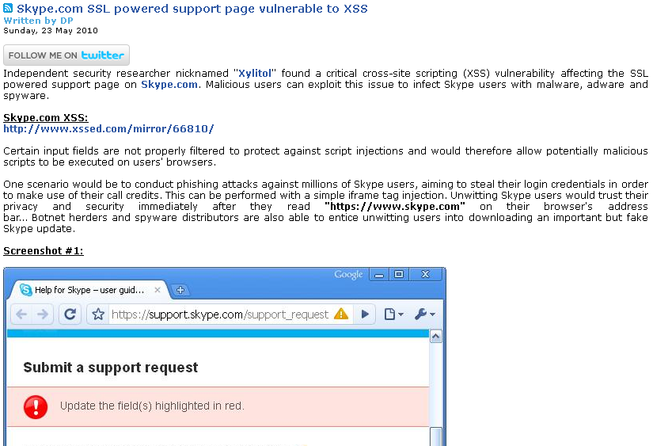653x446 pixels.
Task: Click the bookmark star icon in address bar
Action: tap(98, 314)
